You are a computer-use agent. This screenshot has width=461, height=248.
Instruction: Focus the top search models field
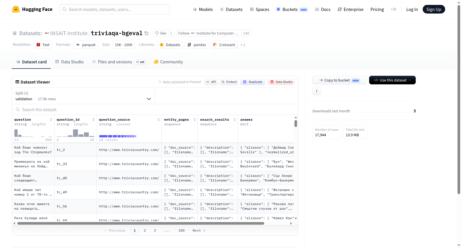pyautogui.click(x=115, y=9)
